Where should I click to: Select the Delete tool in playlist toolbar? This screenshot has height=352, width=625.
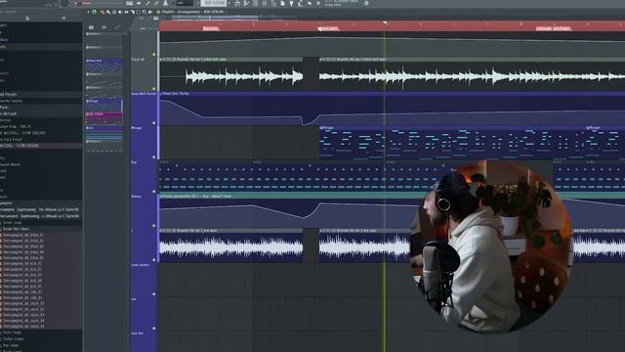click(x=114, y=12)
